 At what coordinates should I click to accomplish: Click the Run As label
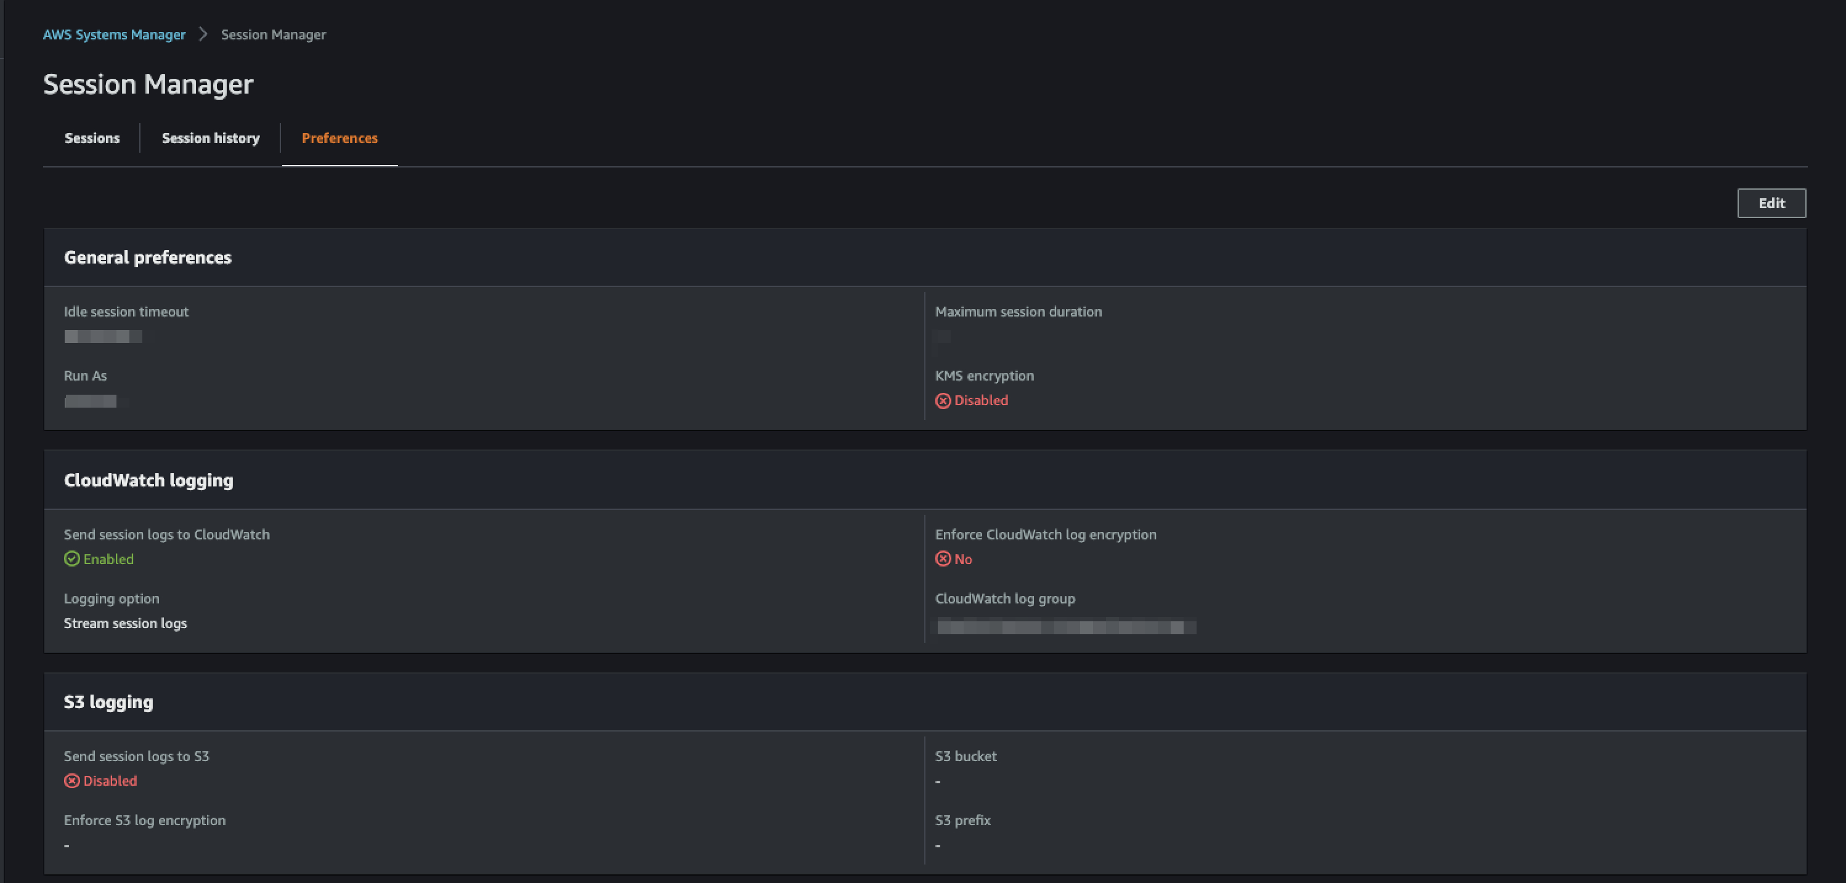pos(85,375)
